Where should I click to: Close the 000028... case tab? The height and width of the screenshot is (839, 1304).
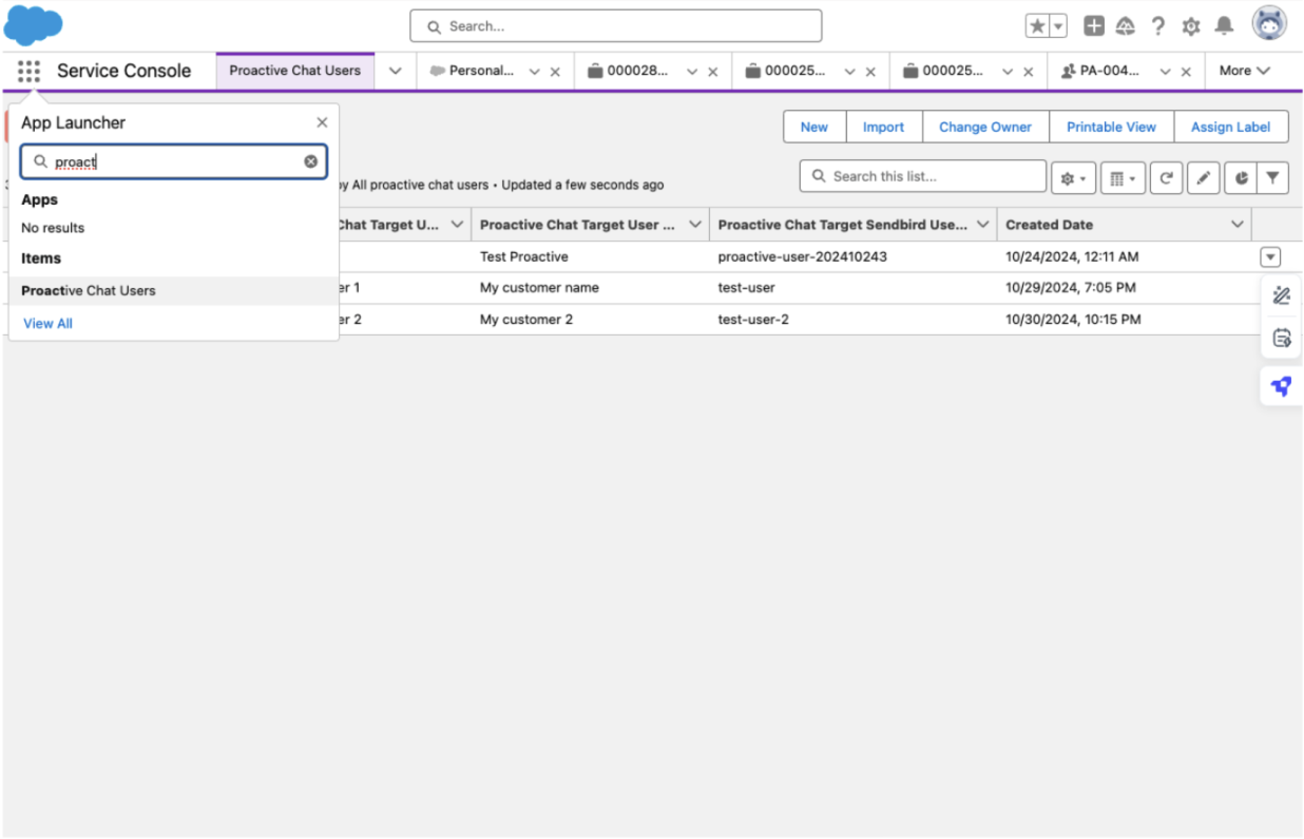click(x=713, y=72)
